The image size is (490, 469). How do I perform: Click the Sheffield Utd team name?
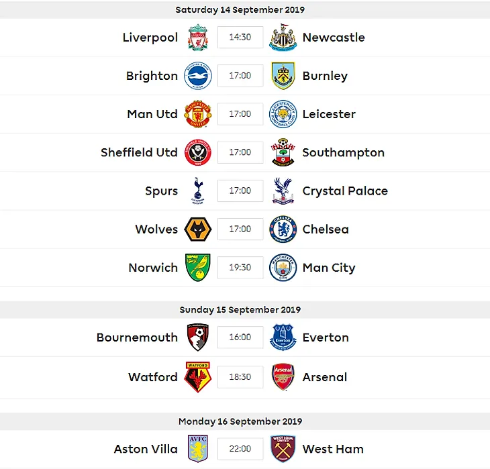point(139,152)
